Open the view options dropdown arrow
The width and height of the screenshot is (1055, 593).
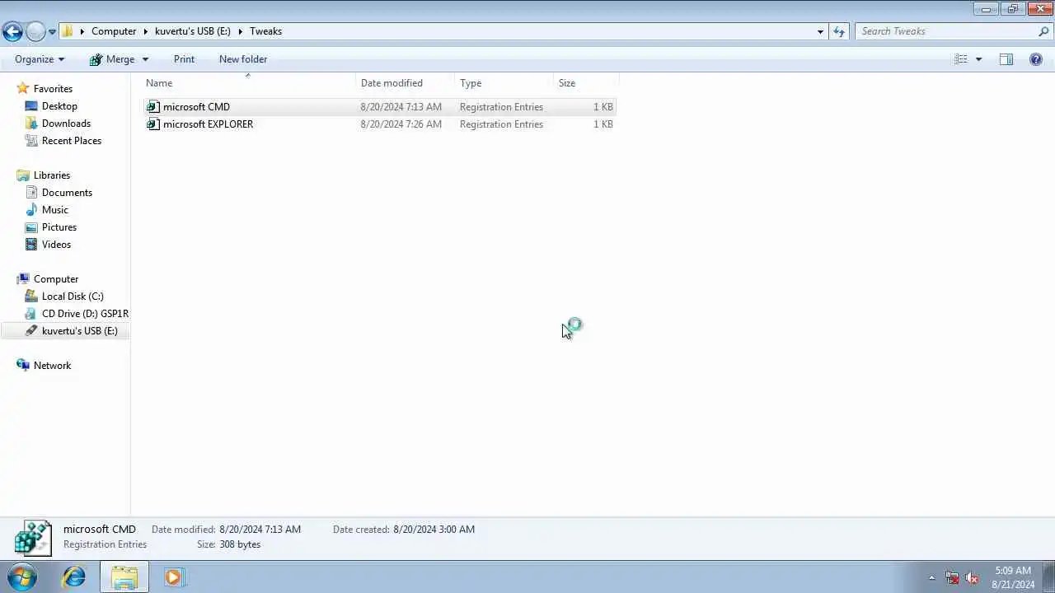pos(978,59)
